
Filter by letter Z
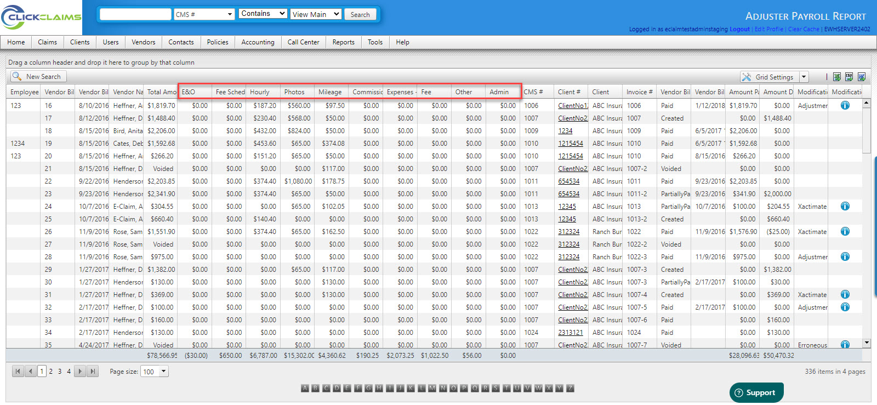[x=570, y=388]
